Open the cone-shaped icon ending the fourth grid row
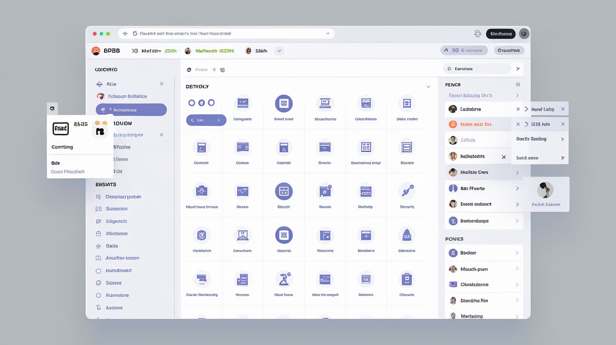 pyautogui.click(x=407, y=235)
